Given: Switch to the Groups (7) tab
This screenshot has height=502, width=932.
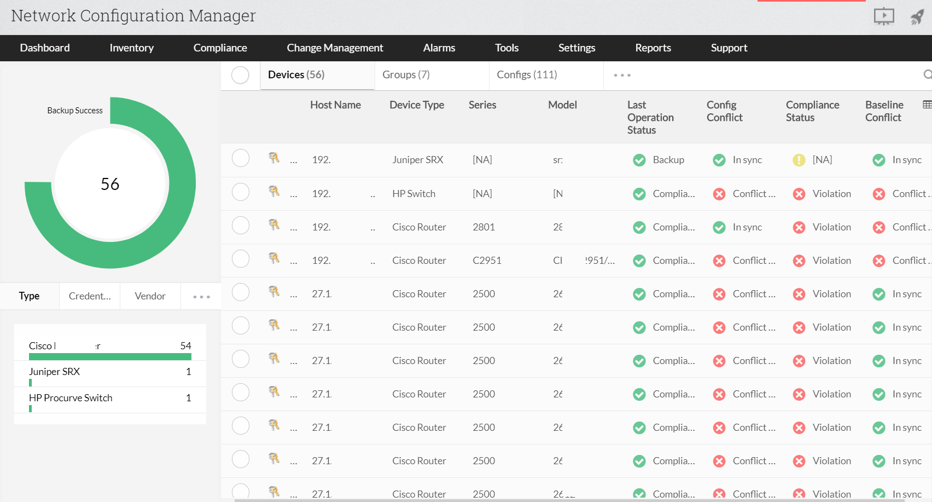Looking at the screenshot, I should coord(406,75).
